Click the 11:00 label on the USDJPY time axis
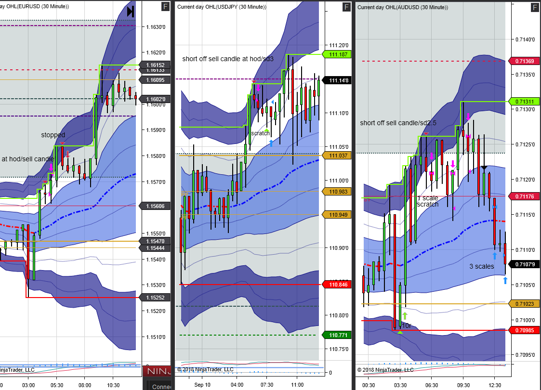541x390 pixels. (297, 385)
